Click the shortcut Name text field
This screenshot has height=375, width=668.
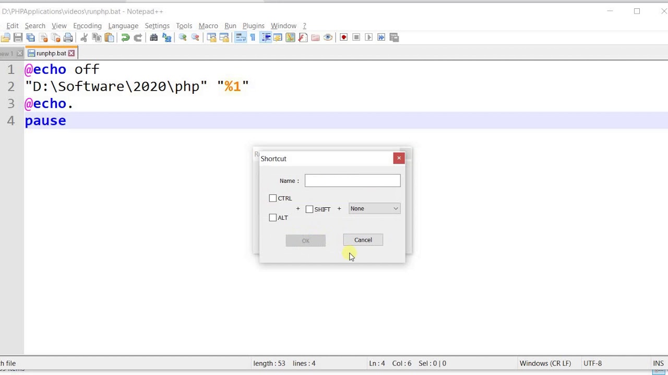tap(352, 181)
